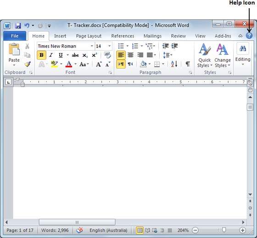The width and height of the screenshot is (257, 238).
Task: Click the zoom slider handle
Action: click(x=224, y=230)
